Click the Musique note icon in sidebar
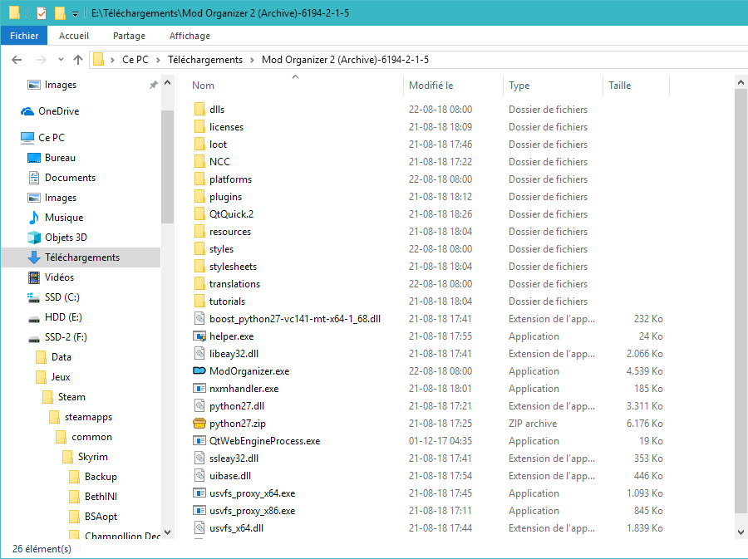Screen dimensions: 748x559 click(x=34, y=218)
